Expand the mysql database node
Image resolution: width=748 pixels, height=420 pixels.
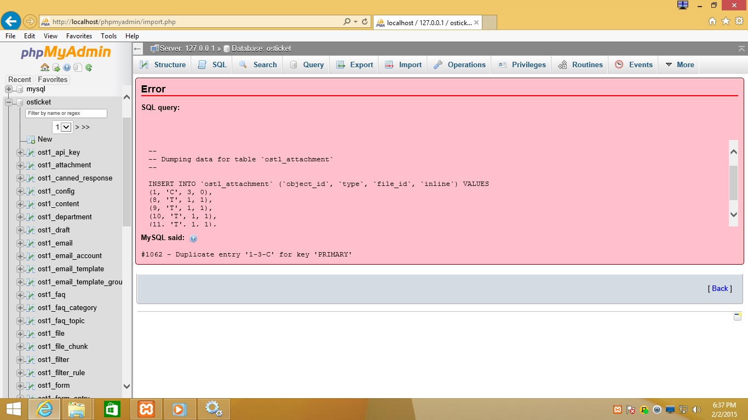tap(9, 89)
